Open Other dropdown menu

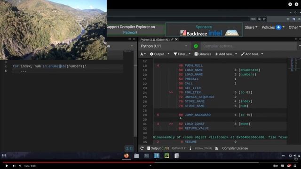294,27
